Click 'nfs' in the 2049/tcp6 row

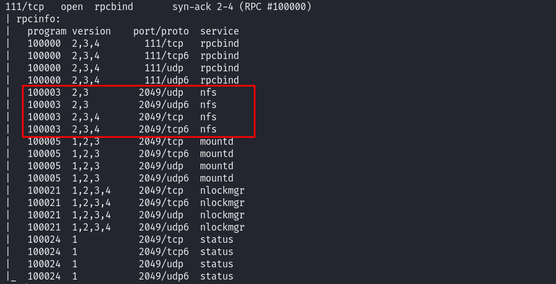208,129
